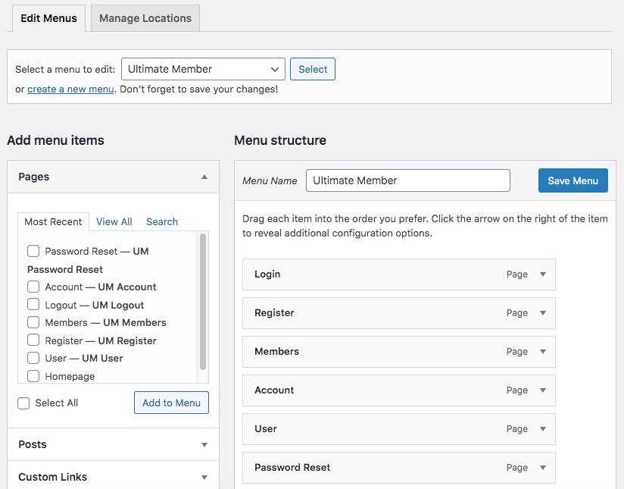Tick the Password Reset — UM checkbox

pyautogui.click(x=33, y=251)
